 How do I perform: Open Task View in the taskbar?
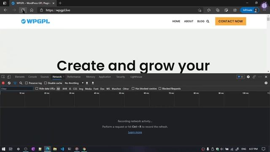point(11,149)
